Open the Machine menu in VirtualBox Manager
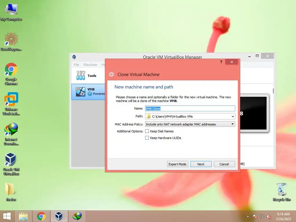The width and height of the screenshot is (296, 222). 90,64
